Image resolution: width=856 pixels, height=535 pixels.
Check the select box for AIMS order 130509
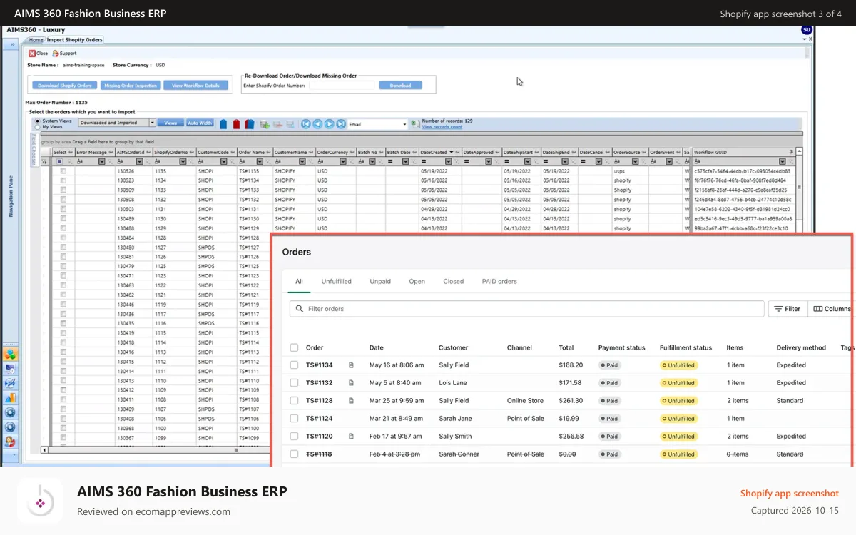pyautogui.click(x=63, y=190)
